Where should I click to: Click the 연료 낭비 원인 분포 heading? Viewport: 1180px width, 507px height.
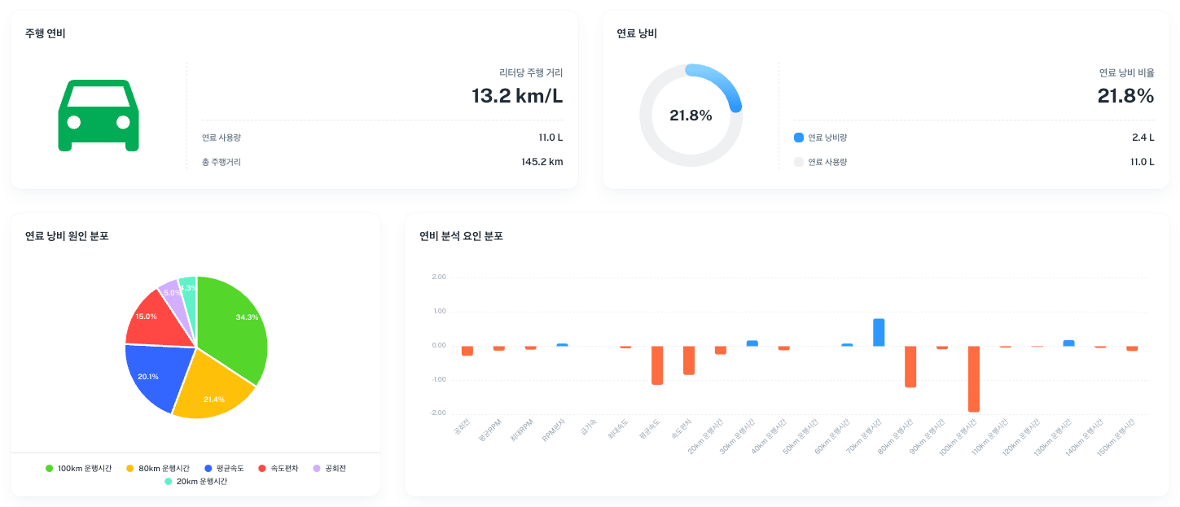[67, 236]
